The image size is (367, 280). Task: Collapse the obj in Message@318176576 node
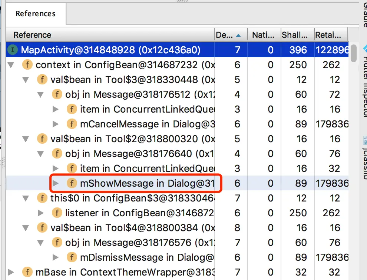click(40, 243)
